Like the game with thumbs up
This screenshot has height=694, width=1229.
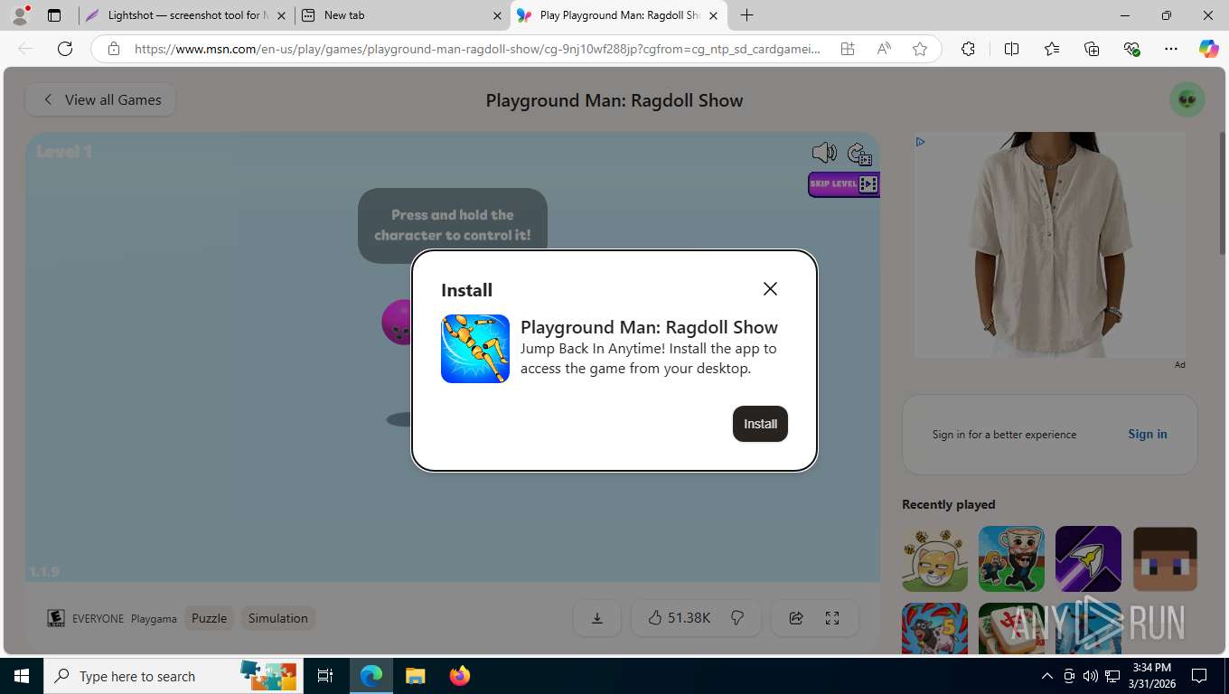pos(680,618)
